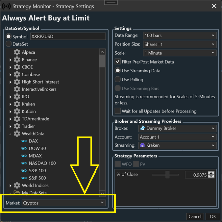Screen dimensions: 222x222
Task: Click the WealthData gear icon
Action: (17, 134)
